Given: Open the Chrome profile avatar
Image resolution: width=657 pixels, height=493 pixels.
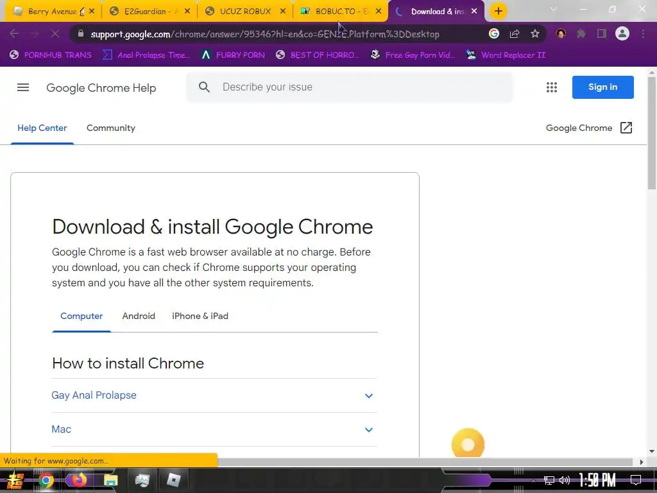Looking at the screenshot, I should pyautogui.click(x=622, y=33).
